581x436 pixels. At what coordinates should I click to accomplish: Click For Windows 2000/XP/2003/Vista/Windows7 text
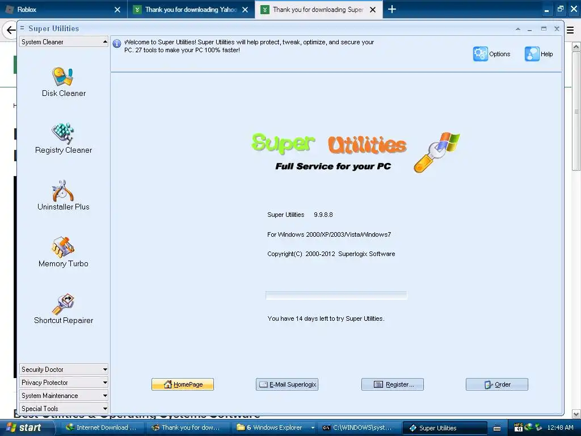329,234
